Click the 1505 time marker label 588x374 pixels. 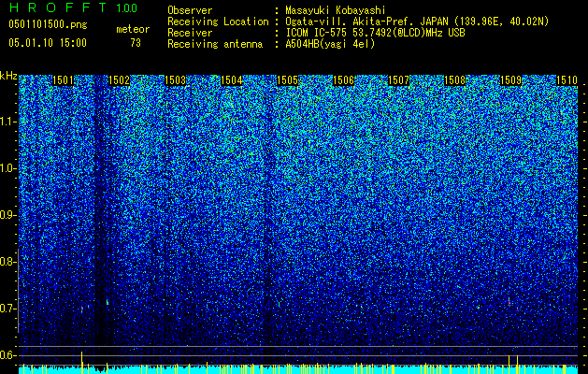[x=287, y=80]
